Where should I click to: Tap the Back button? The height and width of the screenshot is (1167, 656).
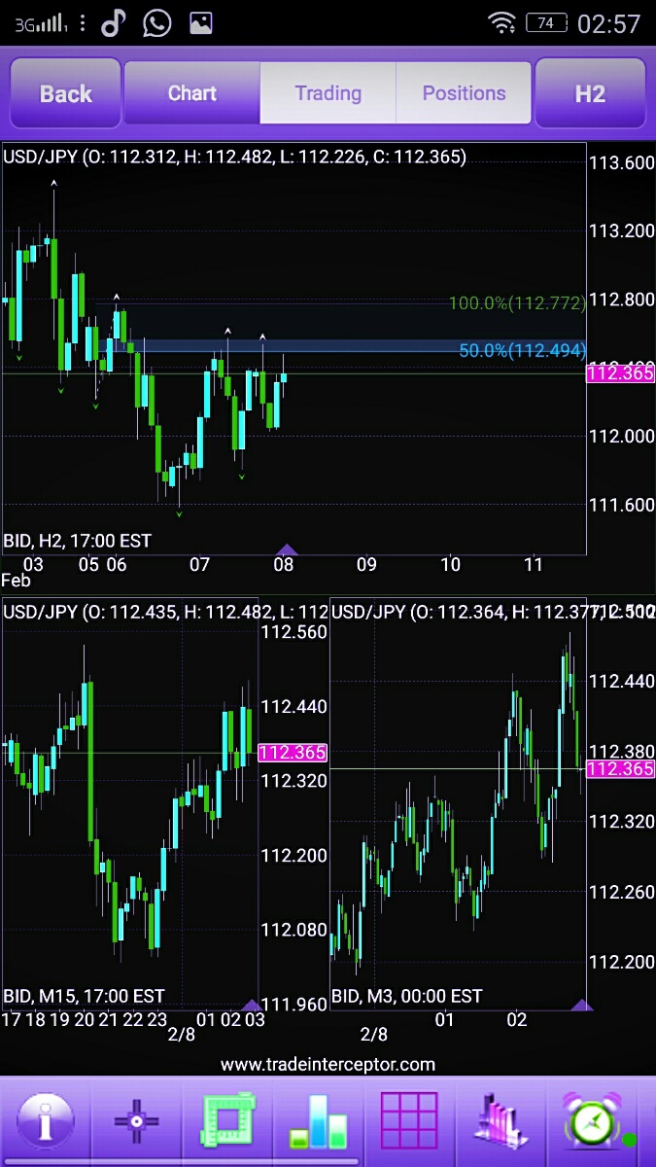[x=65, y=93]
